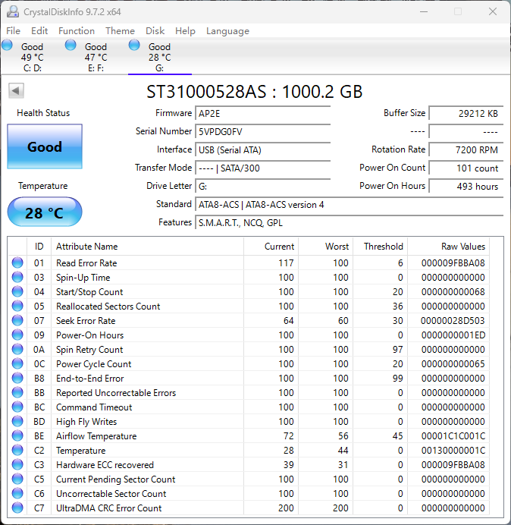Image resolution: width=511 pixels, height=525 pixels.
Task: Click the status orb for E: F: disk
Action: pos(71,46)
